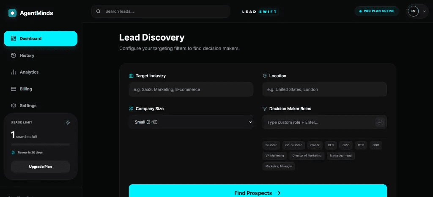Screen dimensions: 433x197
Task: Toggle the Co-Founder role chip
Action: (293, 145)
